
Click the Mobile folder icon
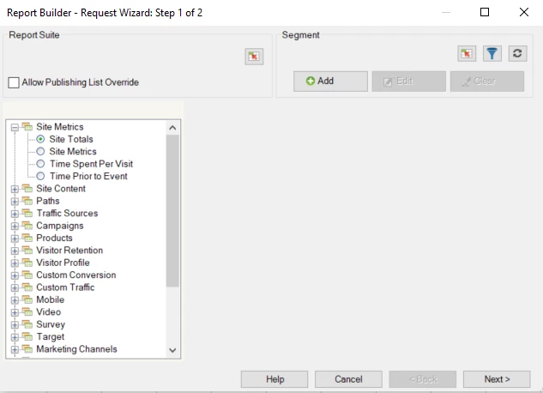tap(27, 299)
